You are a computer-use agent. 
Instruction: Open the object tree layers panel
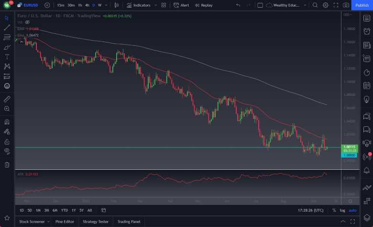(x=367, y=217)
